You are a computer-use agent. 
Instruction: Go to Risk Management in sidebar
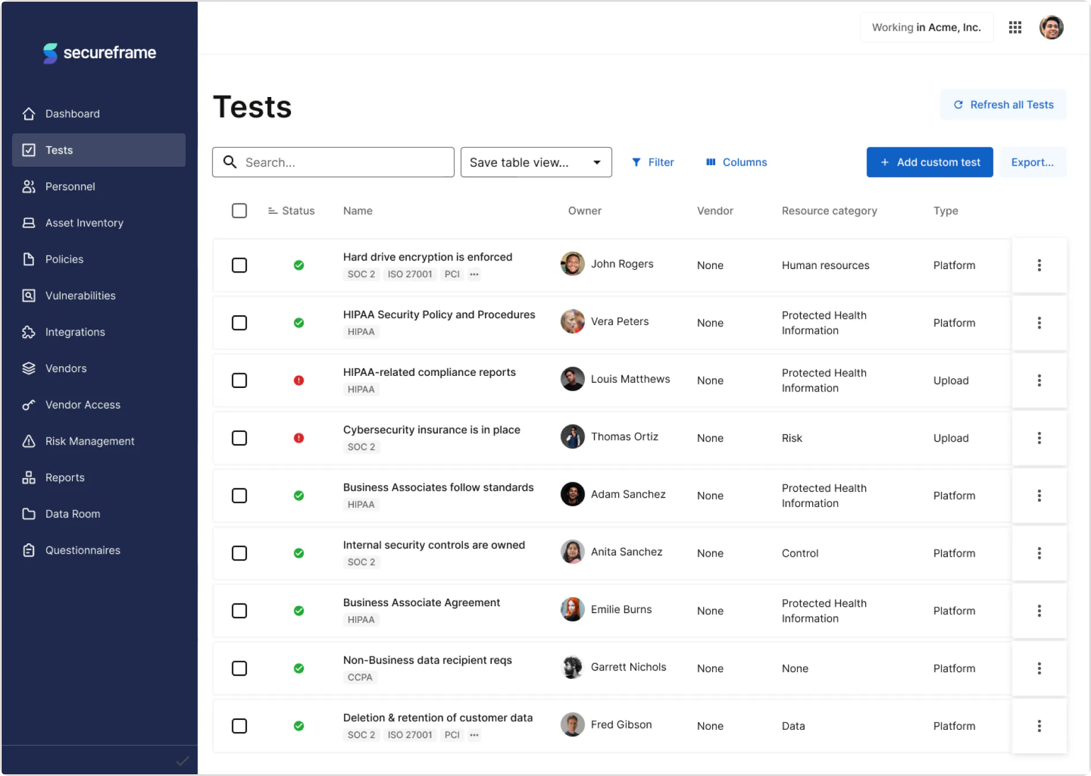[89, 441]
